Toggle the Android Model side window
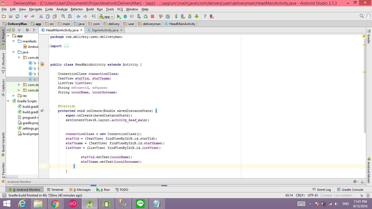Screen dimensions: 372x209 coord(369,170)
